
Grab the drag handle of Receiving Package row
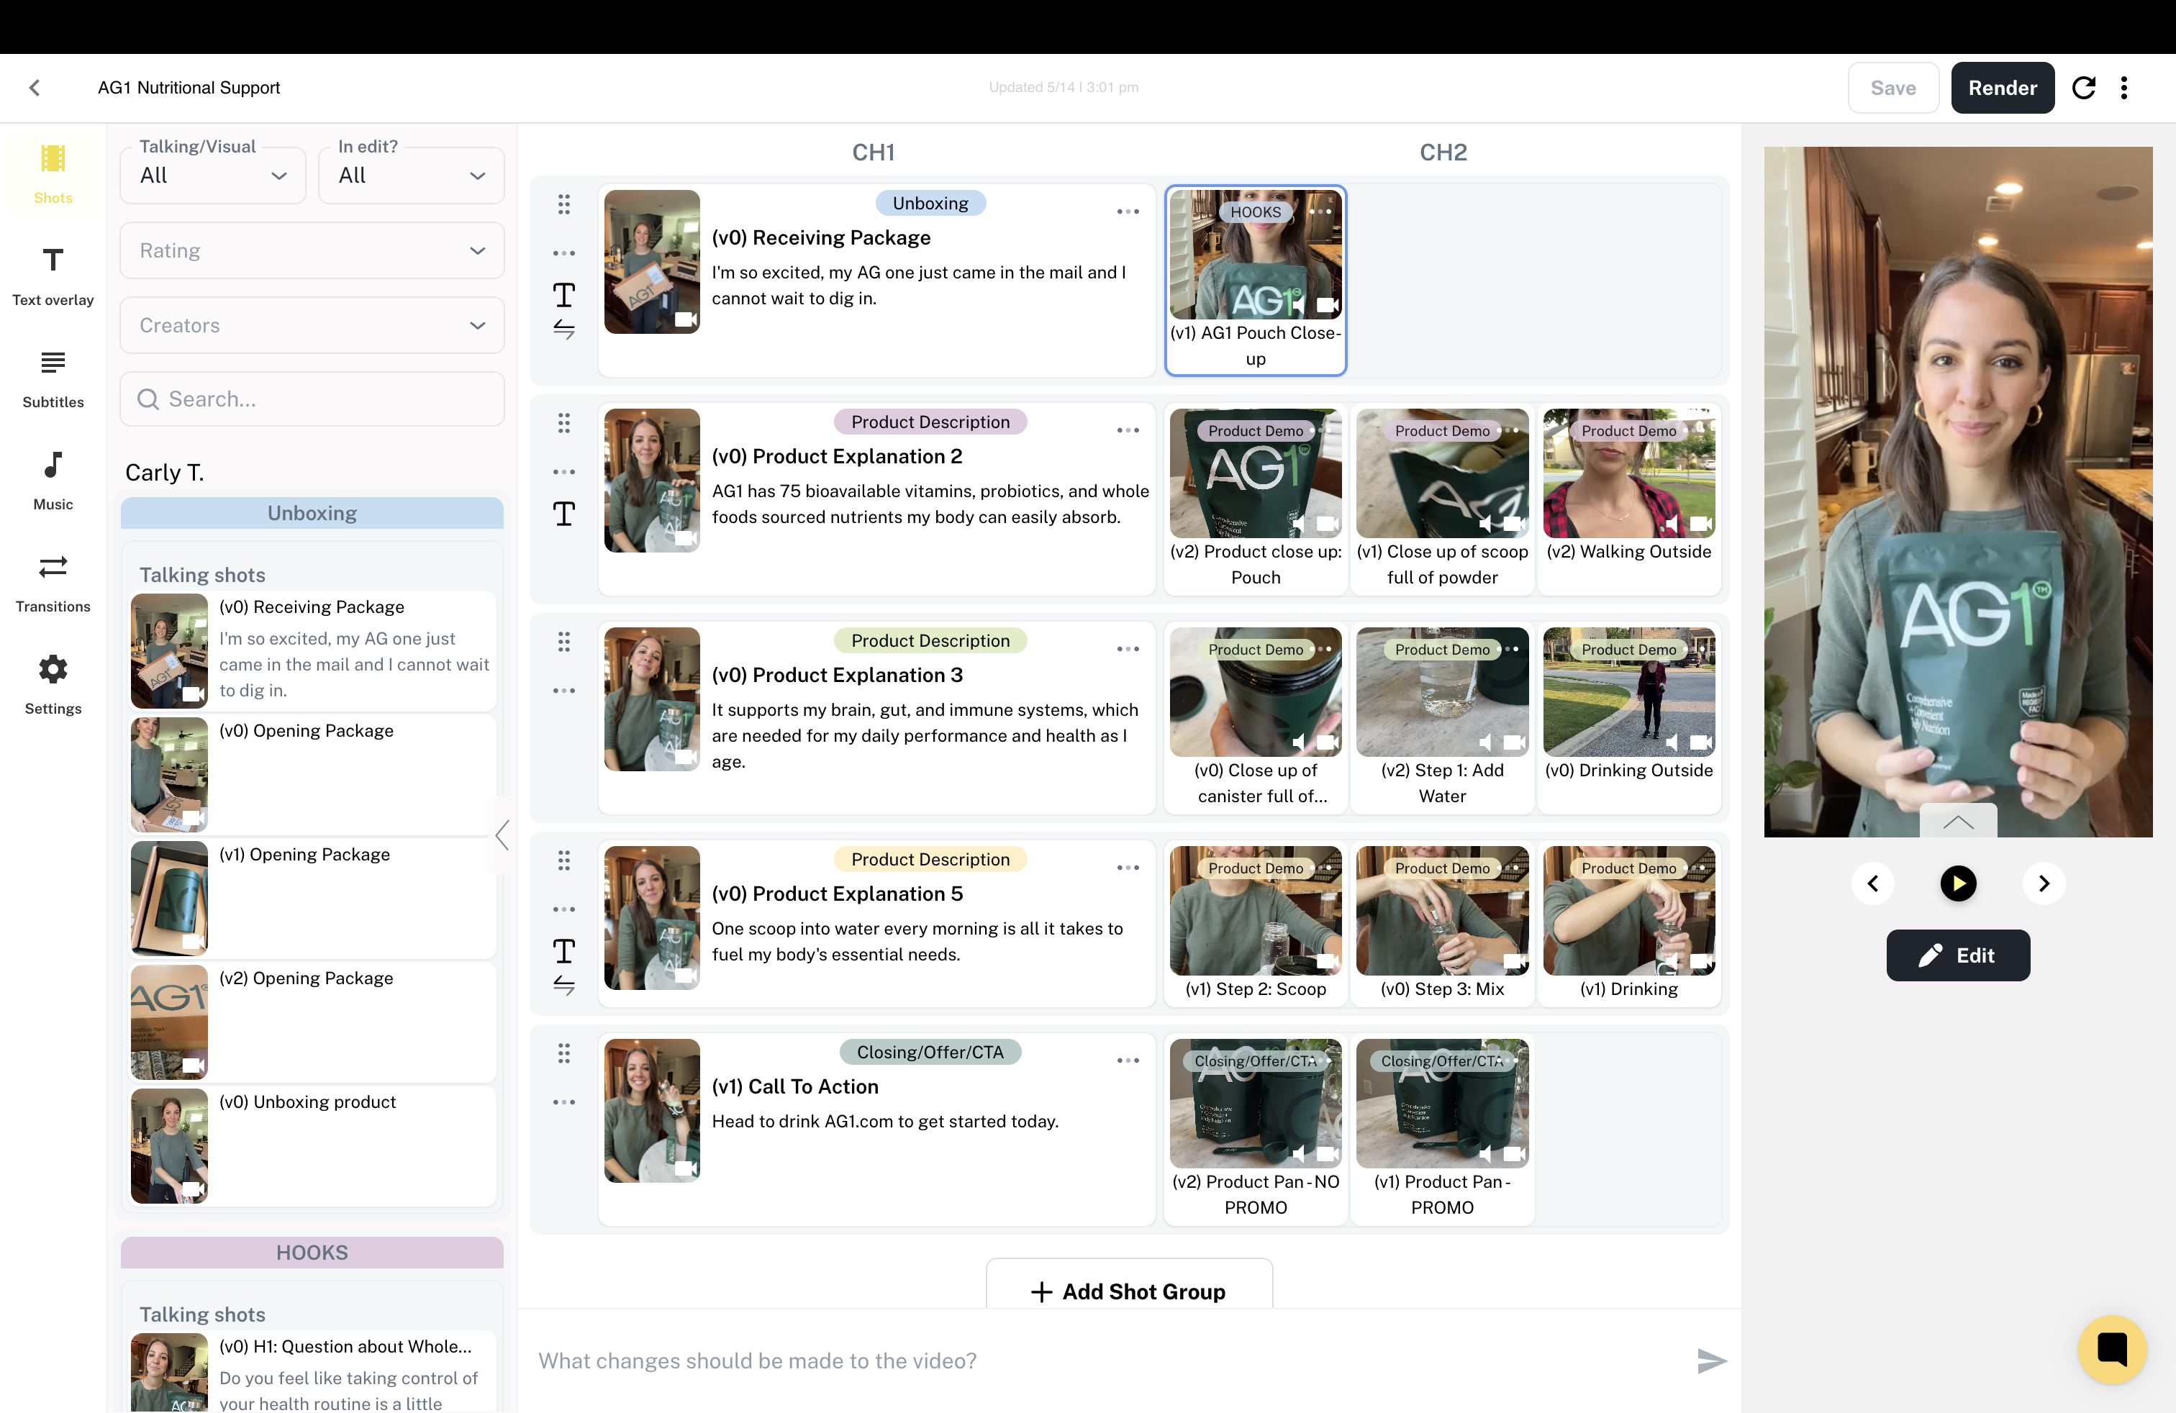pos(564,205)
